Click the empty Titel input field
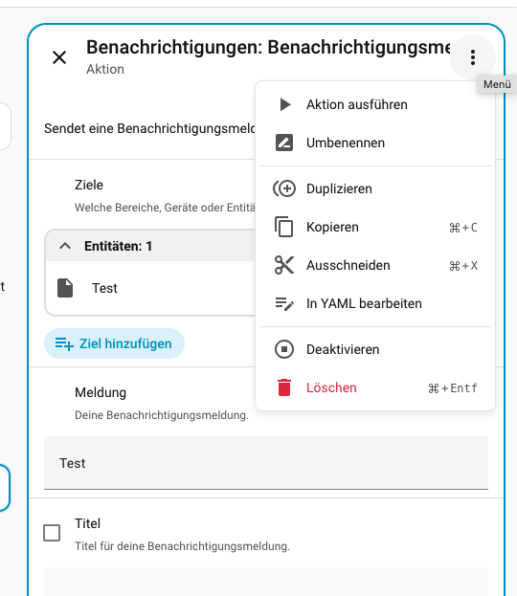The height and width of the screenshot is (596, 517). tap(266, 582)
